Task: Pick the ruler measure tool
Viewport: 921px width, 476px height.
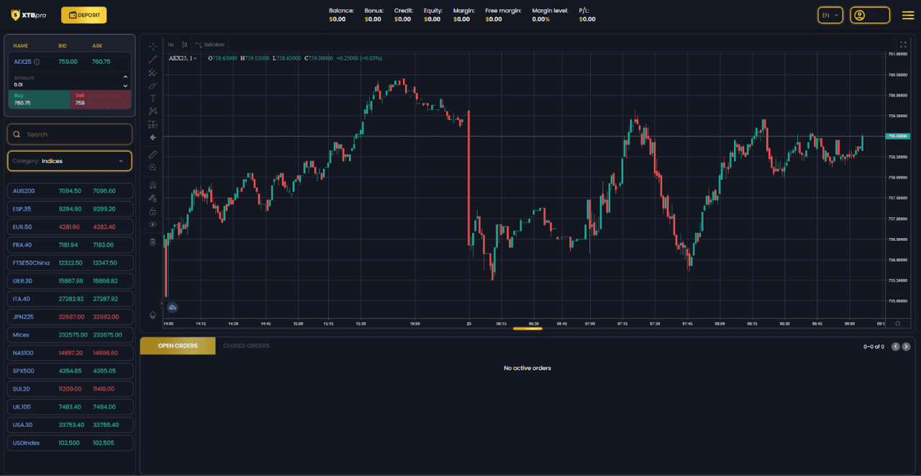Action: [153, 155]
